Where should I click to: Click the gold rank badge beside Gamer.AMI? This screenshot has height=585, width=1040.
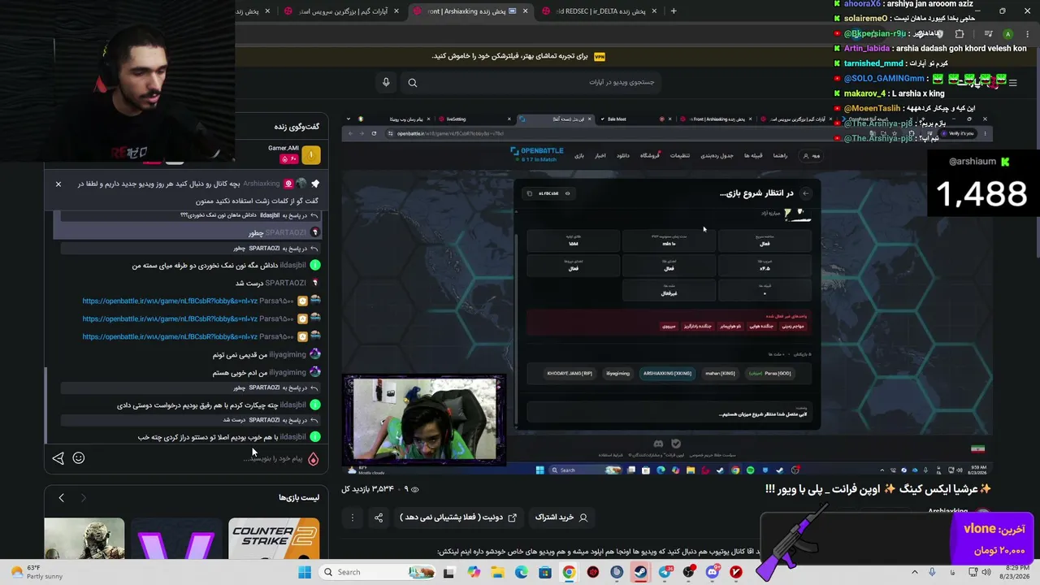pos(310,154)
